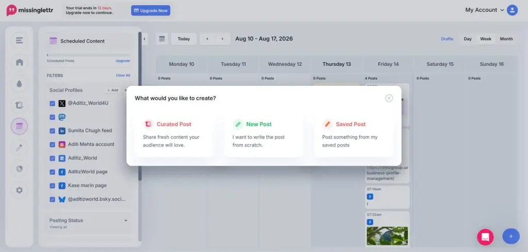Click the Bluesky butterfly icon
528x252 pixels.
point(62,199)
